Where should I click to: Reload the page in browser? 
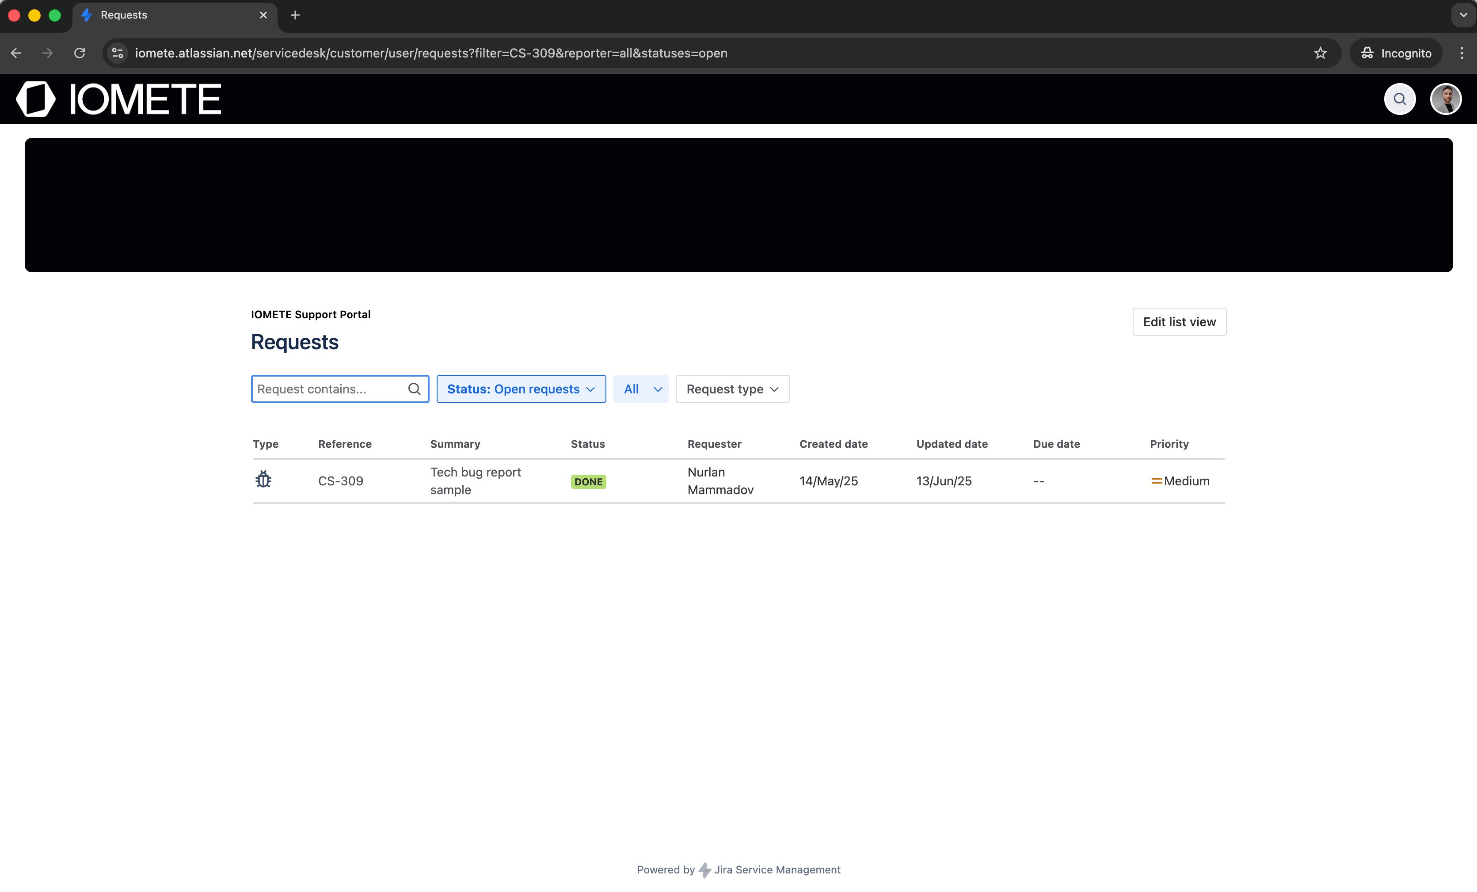[x=80, y=53]
